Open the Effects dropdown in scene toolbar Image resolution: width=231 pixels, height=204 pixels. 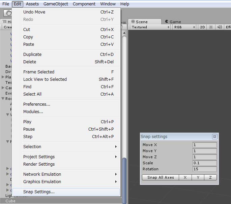pyautogui.click(x=228, y=27)
